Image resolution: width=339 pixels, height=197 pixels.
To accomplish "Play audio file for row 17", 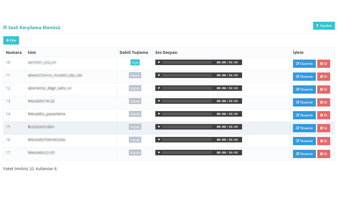I will coord(159,152).
